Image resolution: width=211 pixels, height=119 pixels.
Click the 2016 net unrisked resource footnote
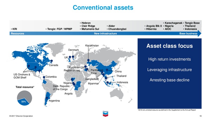point(167,110)
